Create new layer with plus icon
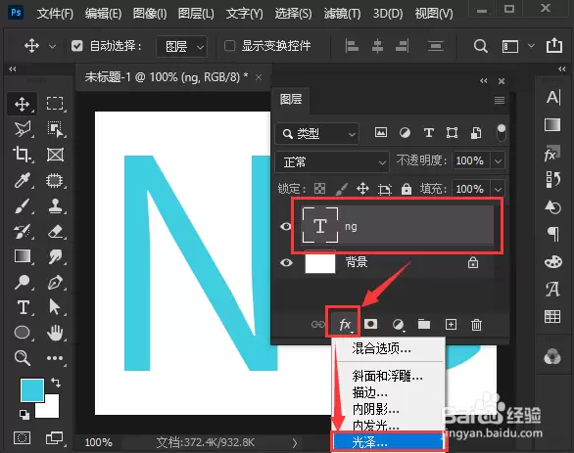The image size is (574, 453). [x=451, y=324]
